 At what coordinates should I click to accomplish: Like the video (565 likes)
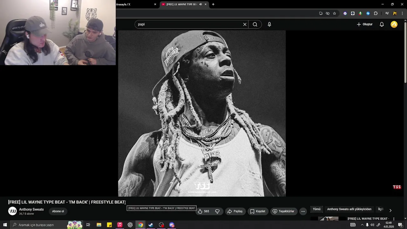click(203, 211)
